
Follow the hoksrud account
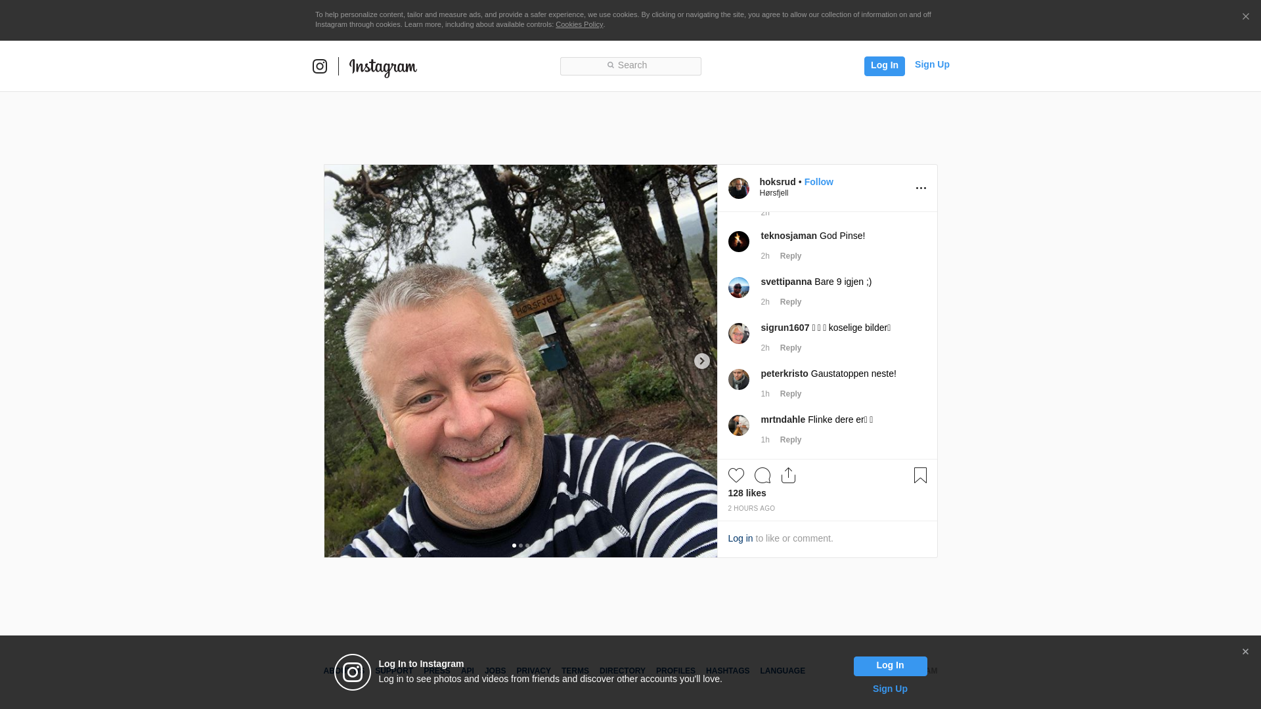818,182
